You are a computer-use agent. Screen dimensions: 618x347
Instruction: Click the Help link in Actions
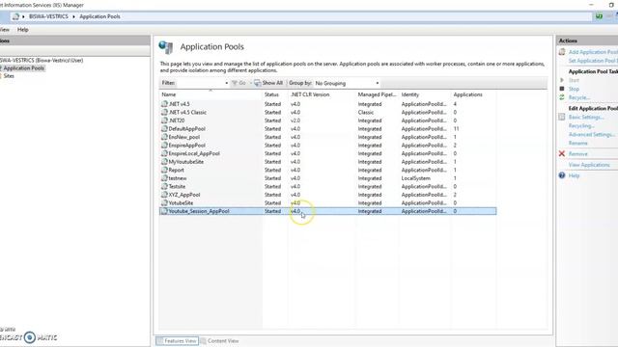[574, 175]
